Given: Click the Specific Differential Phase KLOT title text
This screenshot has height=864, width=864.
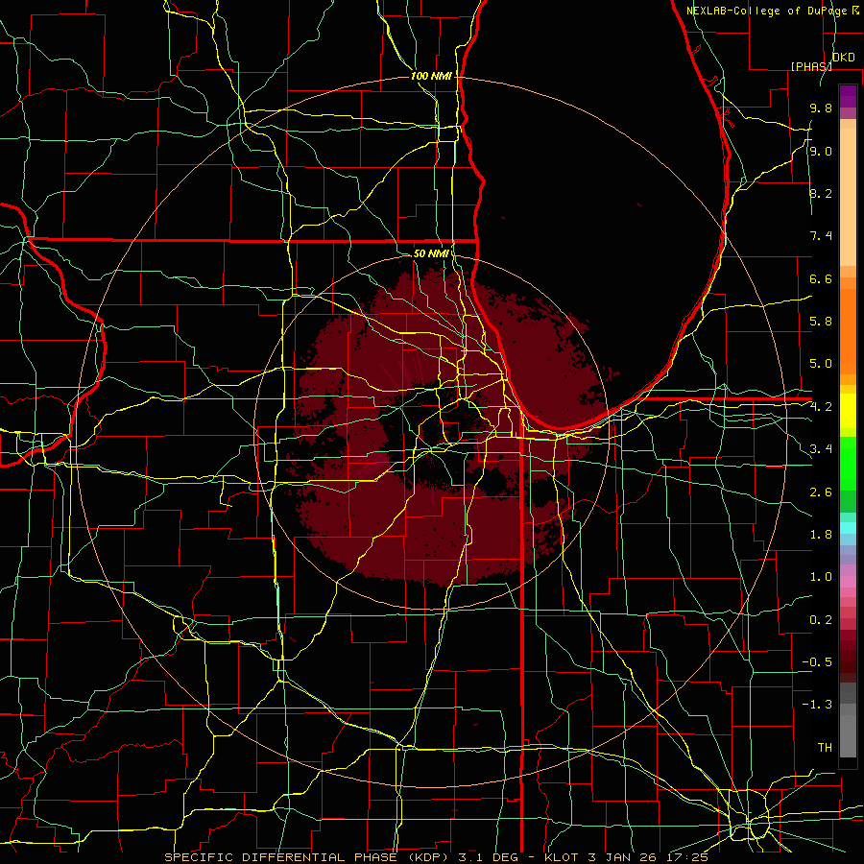Looking at the screenshot, I should coord(436,857).
